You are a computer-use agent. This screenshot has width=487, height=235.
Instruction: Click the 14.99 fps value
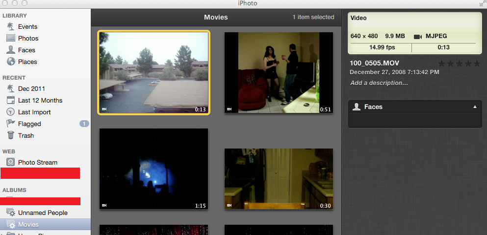click(x=382, y=47)
